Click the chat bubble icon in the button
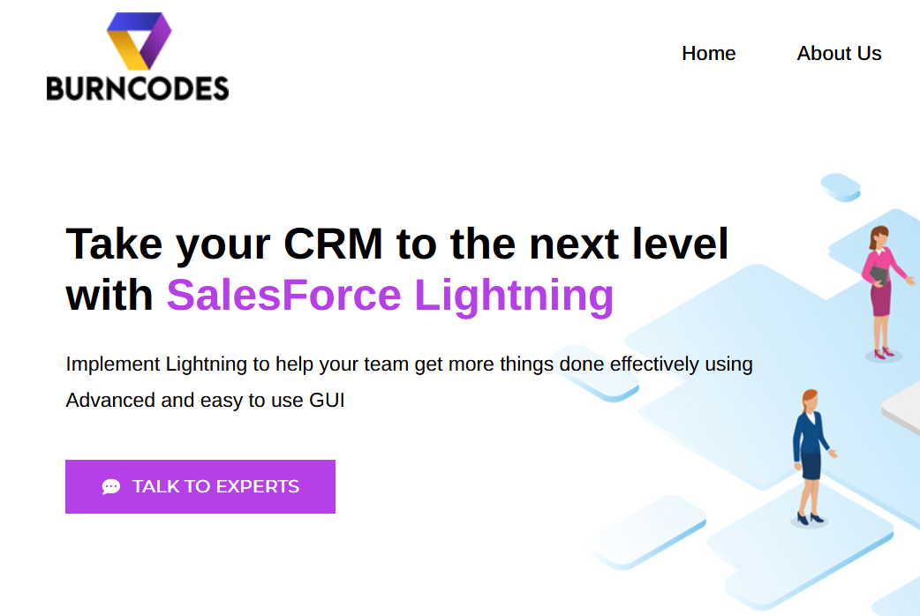The image size is (920, 616). pyautogui.click(x=111, y=486)
